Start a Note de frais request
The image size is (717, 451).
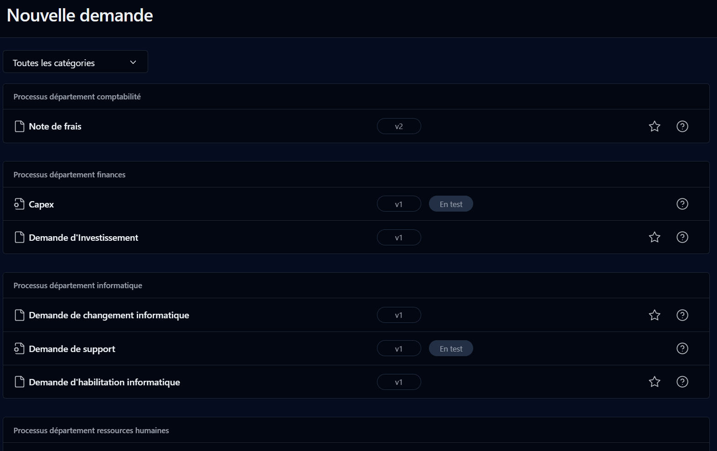[x=55, y=126]
